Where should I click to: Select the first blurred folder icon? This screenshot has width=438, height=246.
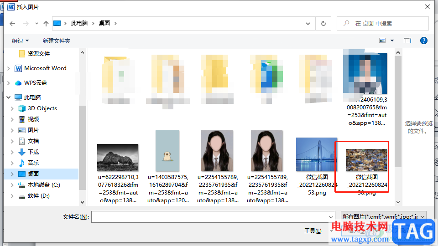[x=119, y=75]
